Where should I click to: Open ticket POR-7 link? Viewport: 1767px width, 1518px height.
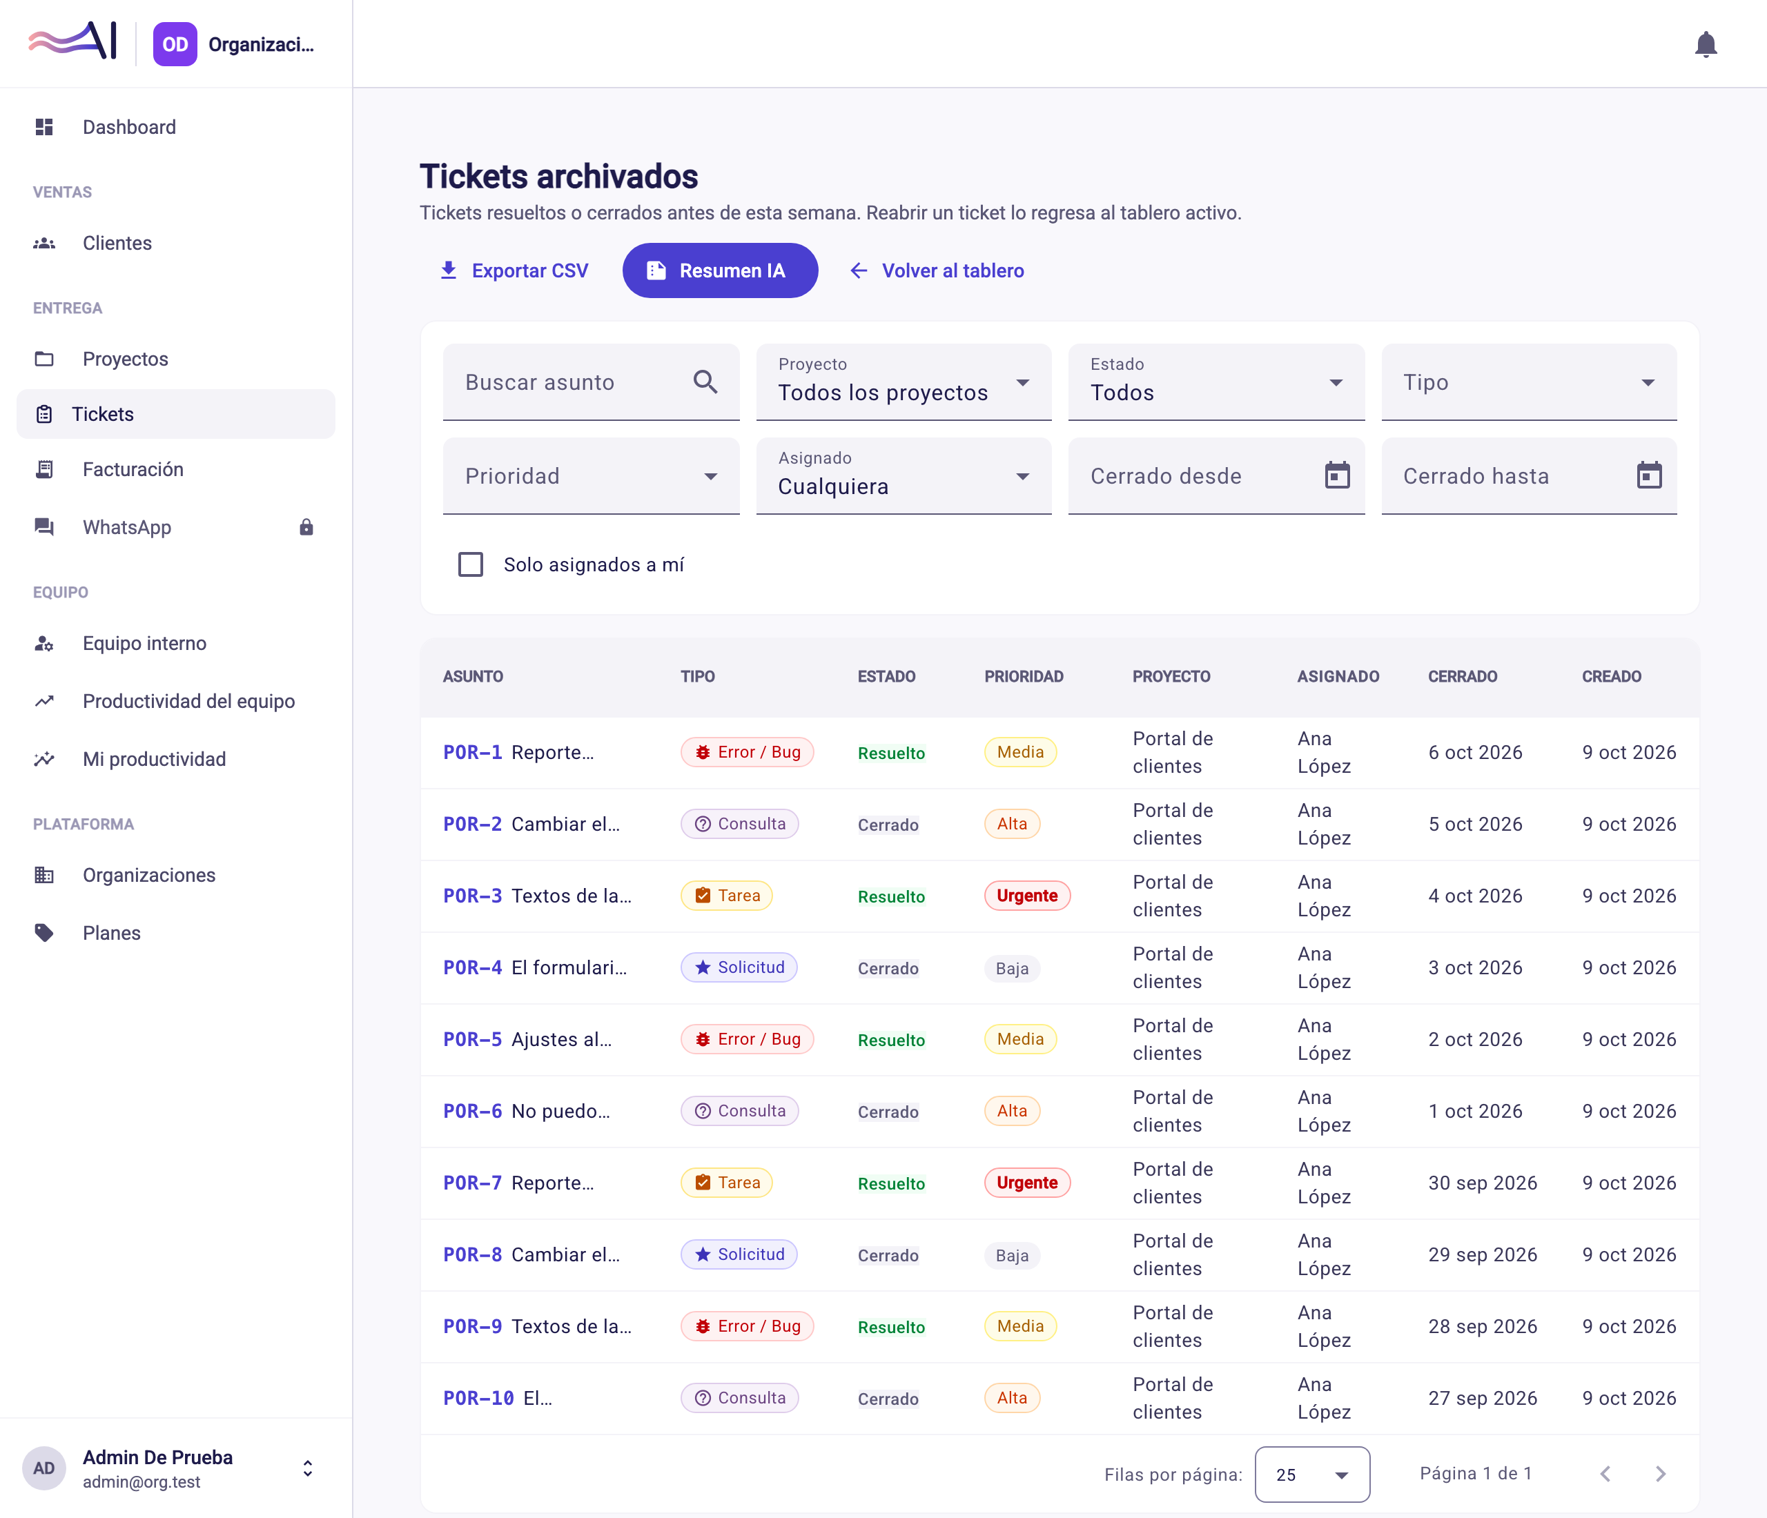point(472,1182)
